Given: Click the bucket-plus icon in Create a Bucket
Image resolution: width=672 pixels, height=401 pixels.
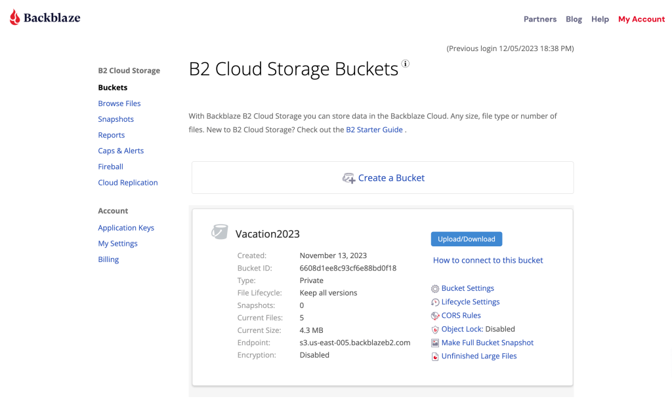Looking at the screenshot, I should tap(348, 178).
